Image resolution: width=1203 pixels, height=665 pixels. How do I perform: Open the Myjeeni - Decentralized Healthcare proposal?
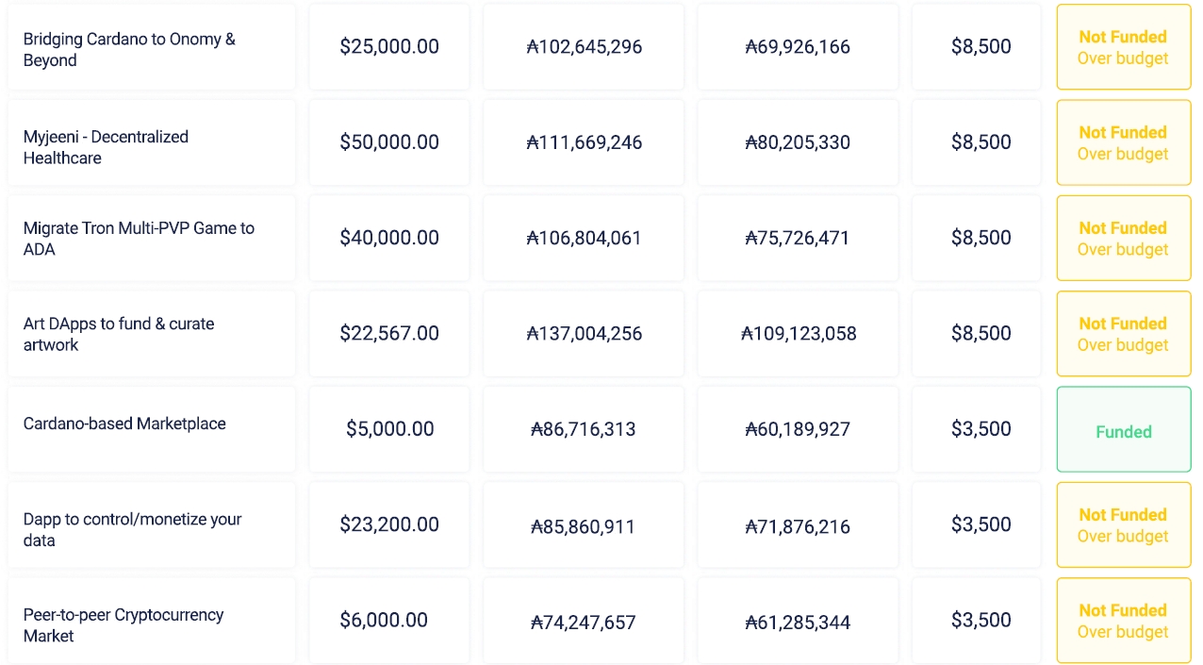click(x=106, y=147)
